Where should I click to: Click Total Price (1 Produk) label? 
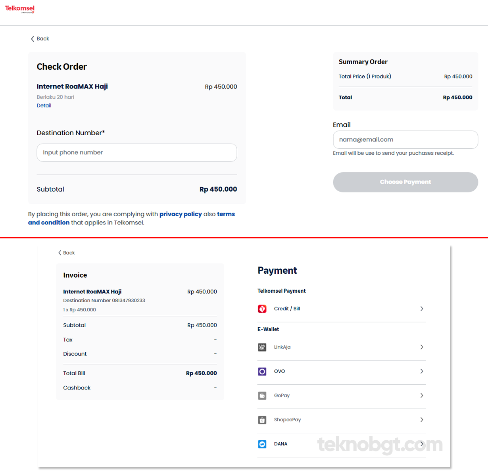point(365,77)
